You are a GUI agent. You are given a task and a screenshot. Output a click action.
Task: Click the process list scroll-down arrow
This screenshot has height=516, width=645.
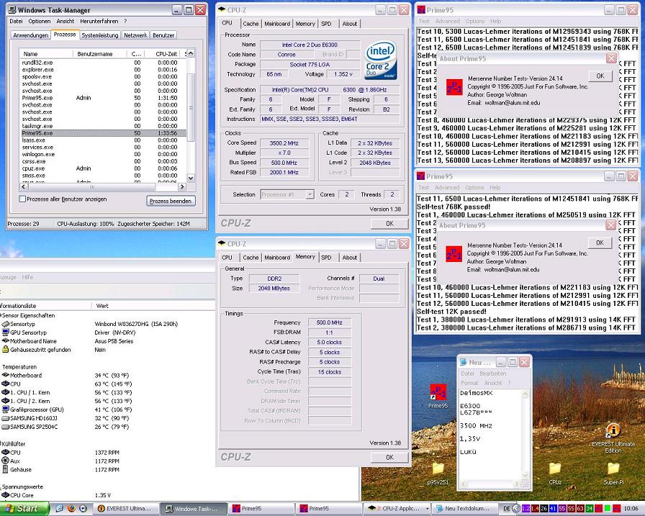[191, 178]
